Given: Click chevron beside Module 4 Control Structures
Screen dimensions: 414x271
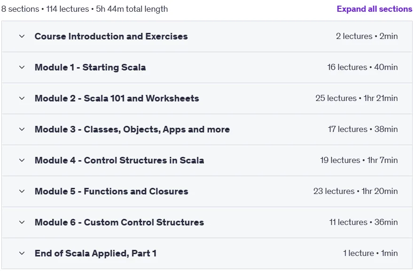Looking at the screenshot, I should (22, 160).
